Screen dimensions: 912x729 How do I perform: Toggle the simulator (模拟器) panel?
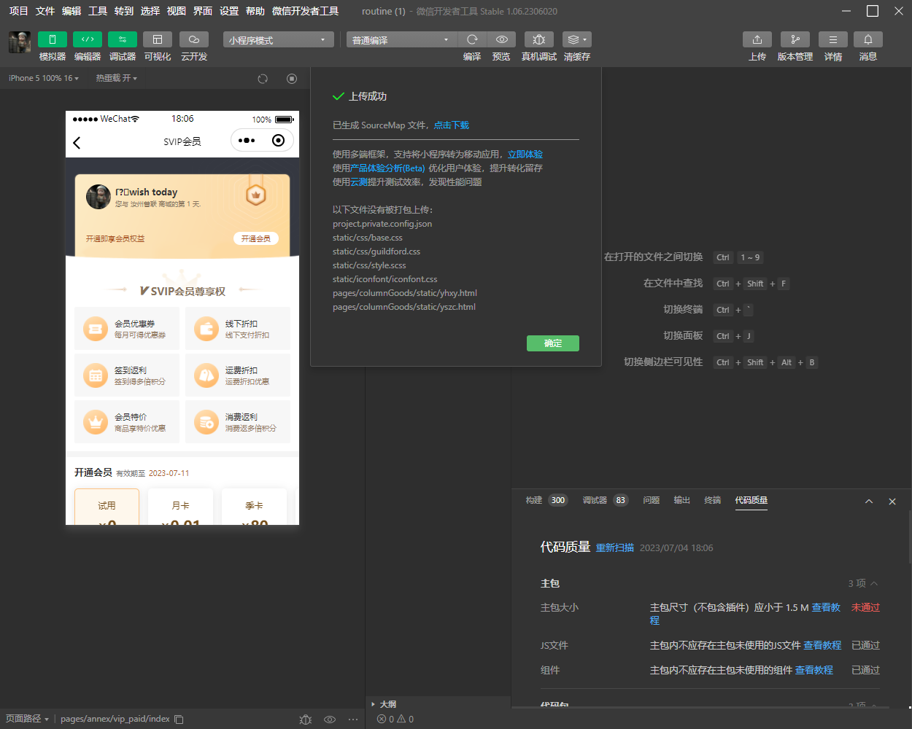click(53, 39)
